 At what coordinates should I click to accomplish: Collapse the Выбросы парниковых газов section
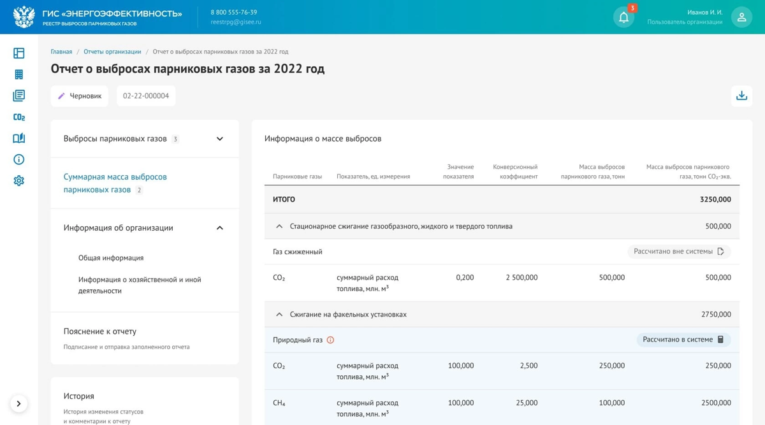[x=219, y=138]
